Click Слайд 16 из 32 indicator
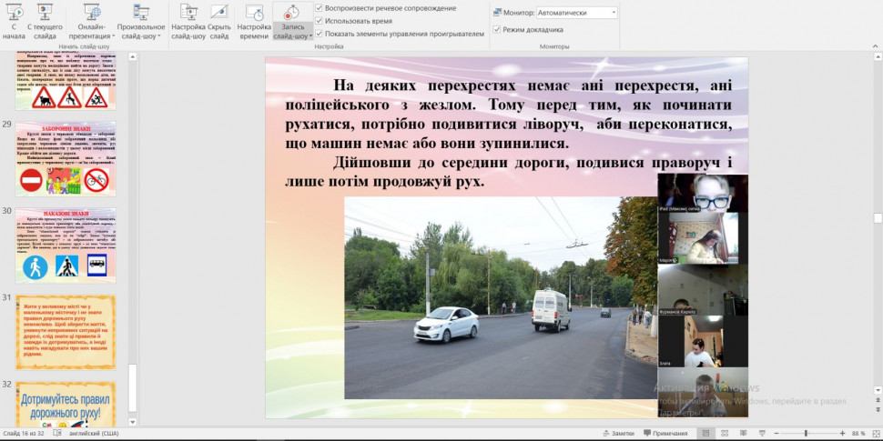Image resolution: width=883 pixels, height=441 pixels. click(25, 433)
